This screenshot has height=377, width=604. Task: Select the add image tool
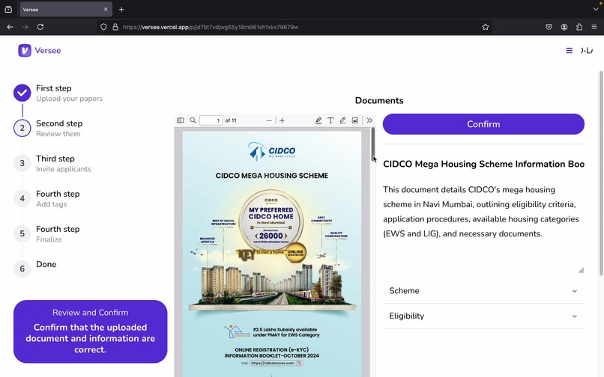(355, 120)
